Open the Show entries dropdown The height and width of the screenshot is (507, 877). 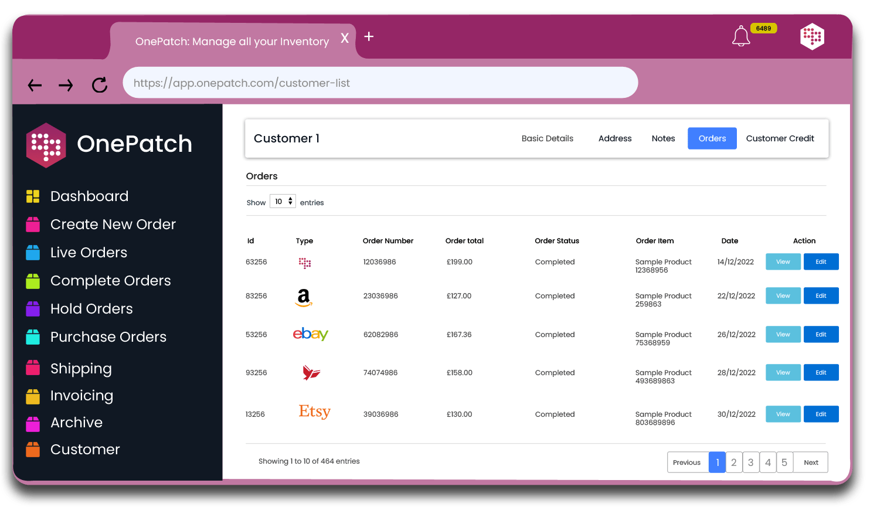click(x=283, y=201)
